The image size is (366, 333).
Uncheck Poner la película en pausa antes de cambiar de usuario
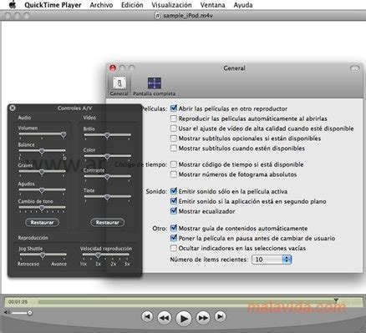point(174,238)
